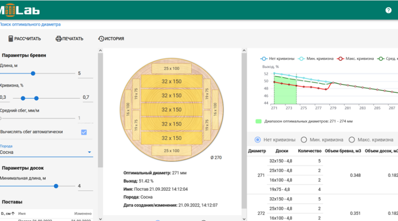Toggle Нет кривизны legend entry

tap(277, 59)
